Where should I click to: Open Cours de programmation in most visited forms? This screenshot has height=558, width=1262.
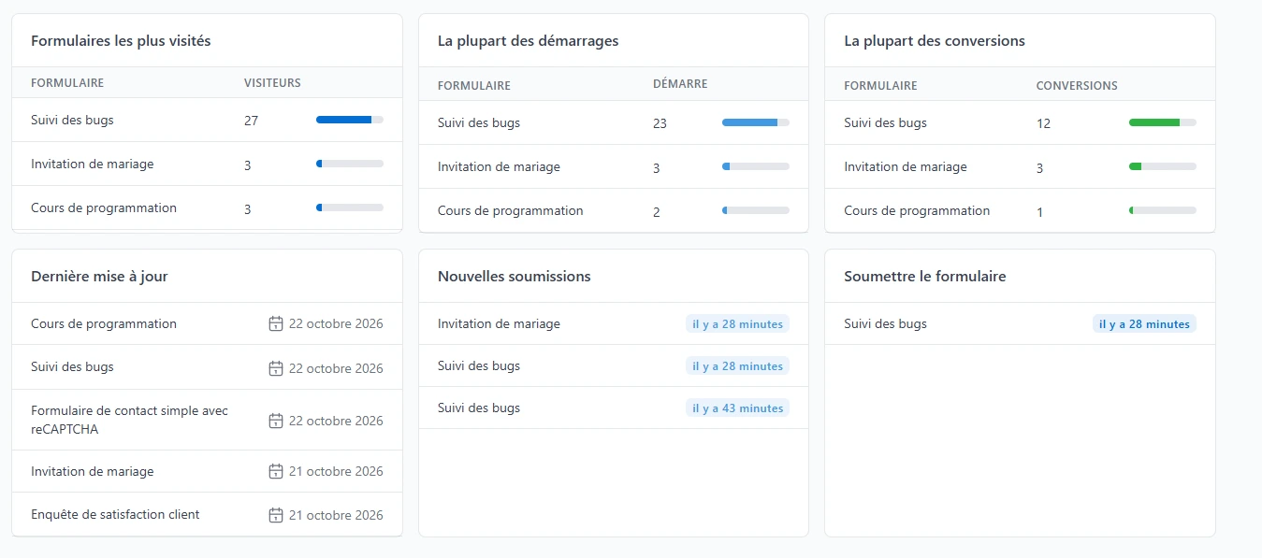click(x=104, y=207)
